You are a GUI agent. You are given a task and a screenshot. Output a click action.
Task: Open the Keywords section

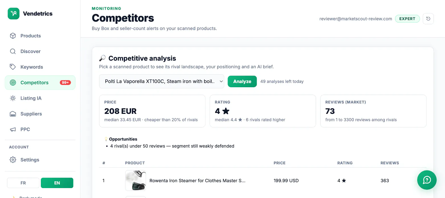[40, 67]
